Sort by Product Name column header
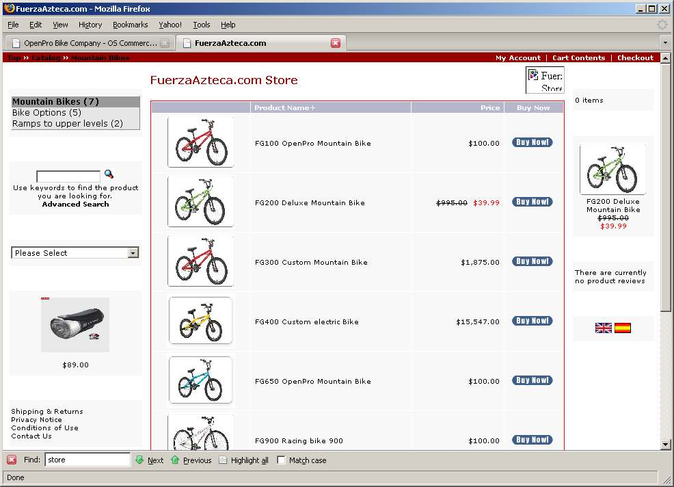The height and width of the screenshot is (487, 674). click(284, 107)
